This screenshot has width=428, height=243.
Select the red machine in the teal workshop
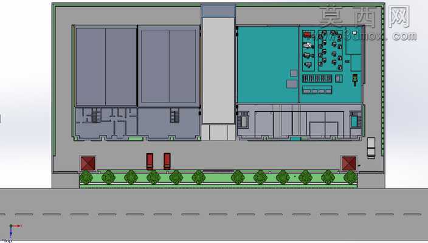[x=308, y=35]
